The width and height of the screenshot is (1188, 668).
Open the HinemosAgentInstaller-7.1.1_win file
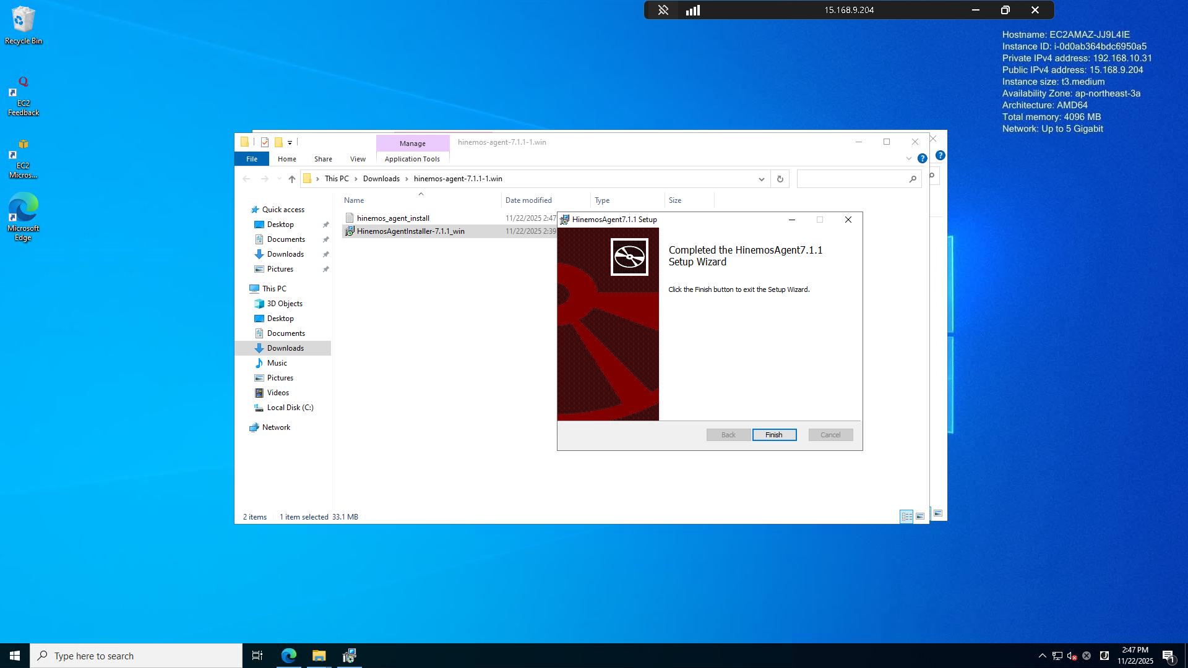click(410, 231)
